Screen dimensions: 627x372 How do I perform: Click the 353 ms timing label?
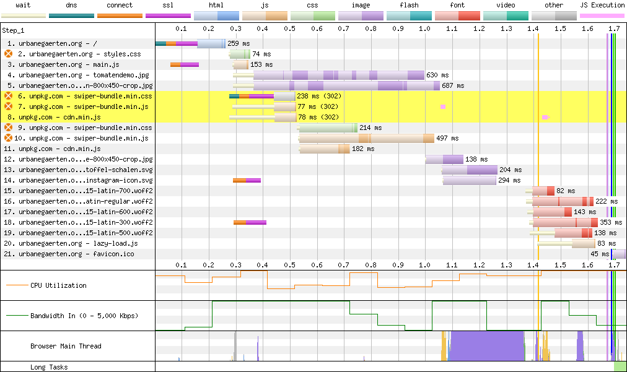(x=611, y=222)
